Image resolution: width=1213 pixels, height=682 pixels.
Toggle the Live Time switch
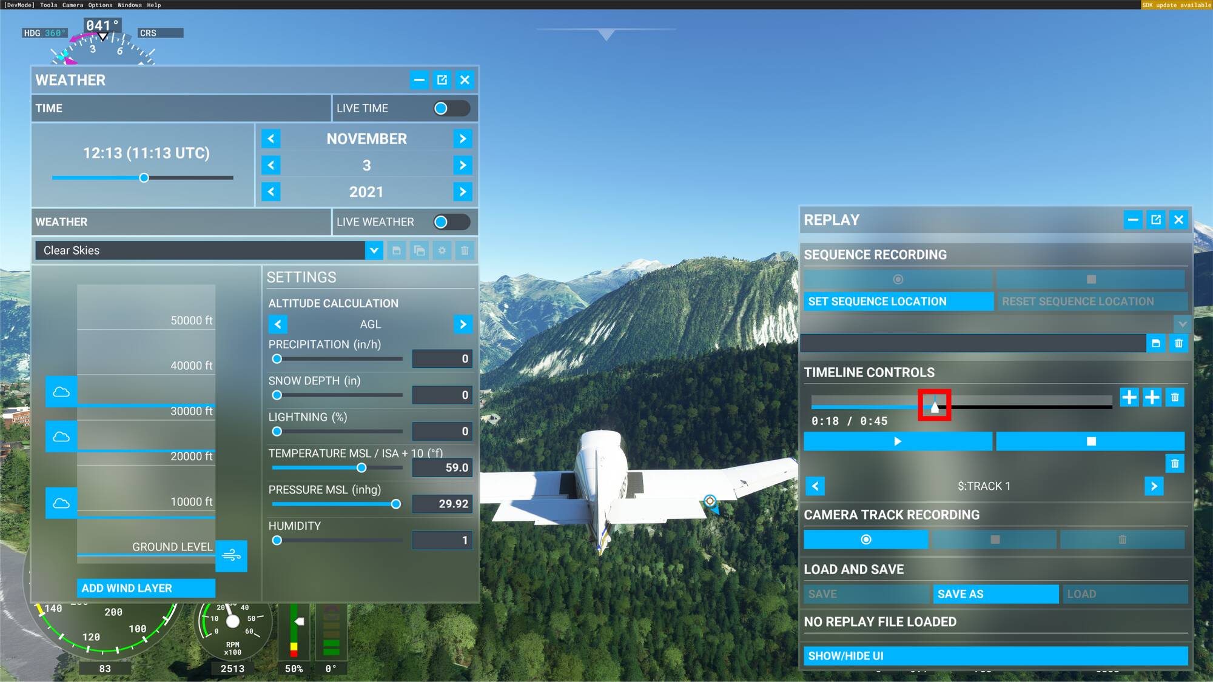452,108
